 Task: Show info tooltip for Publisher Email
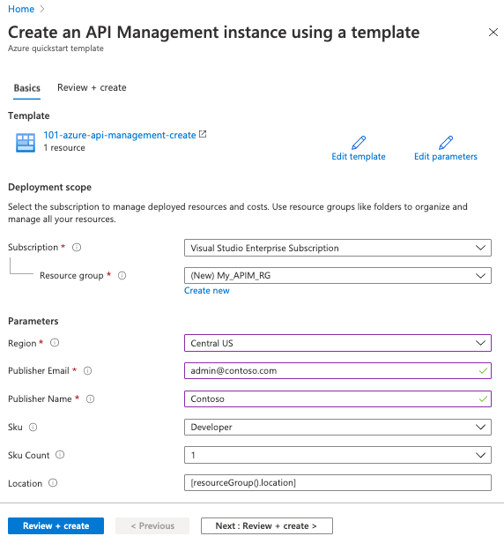87,371
